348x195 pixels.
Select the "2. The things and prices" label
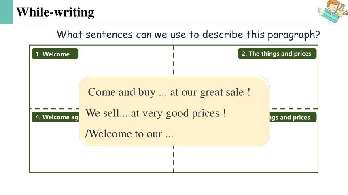click(277, 54)
